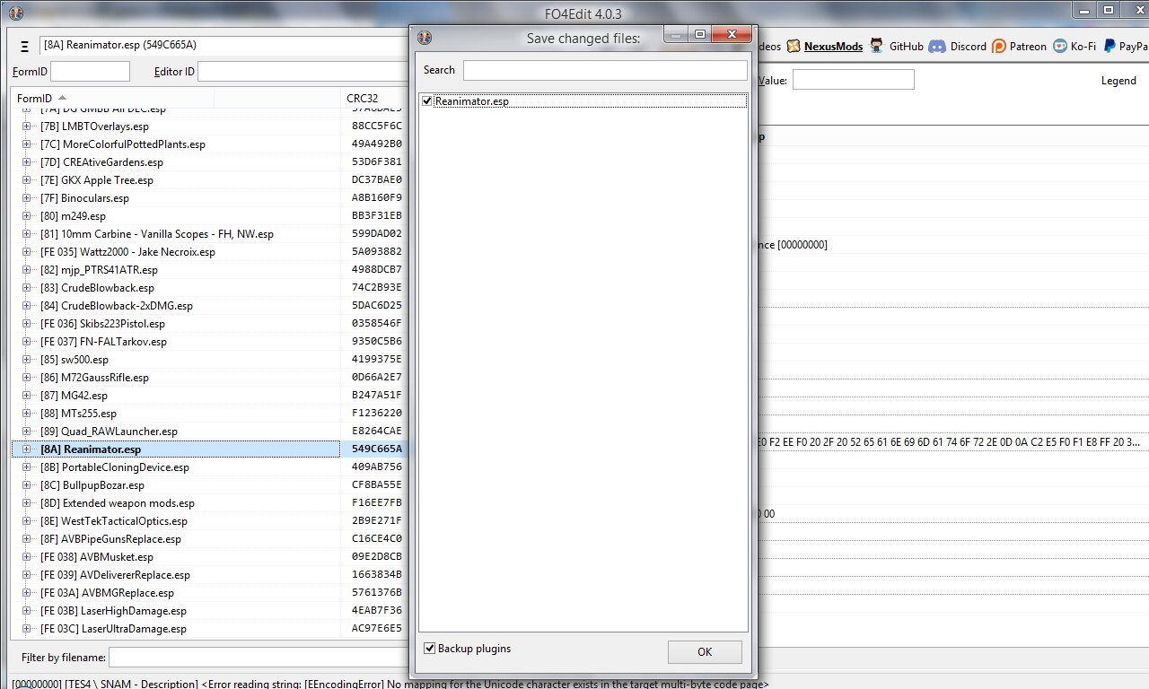
Task: Click the Save dialog title bar icon
Action: (x=425, y=38)
